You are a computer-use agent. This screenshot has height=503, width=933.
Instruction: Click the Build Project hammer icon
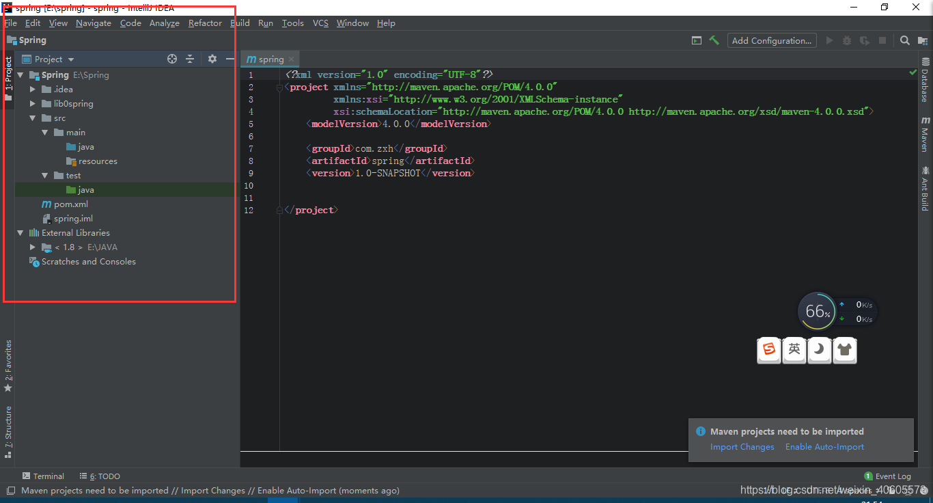pos(714,40)
